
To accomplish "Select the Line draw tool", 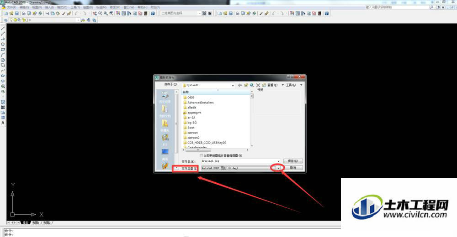I will (x=3, y=29).
